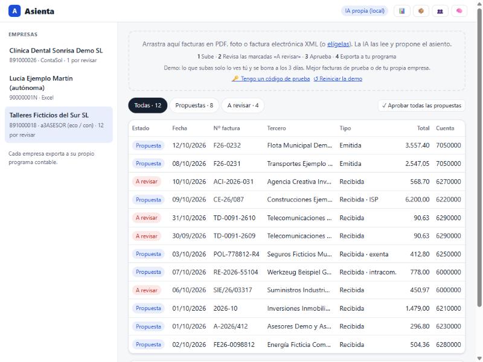Switch to the Todas · 12 tab
The image size is (483, 362).
point(148,105)
